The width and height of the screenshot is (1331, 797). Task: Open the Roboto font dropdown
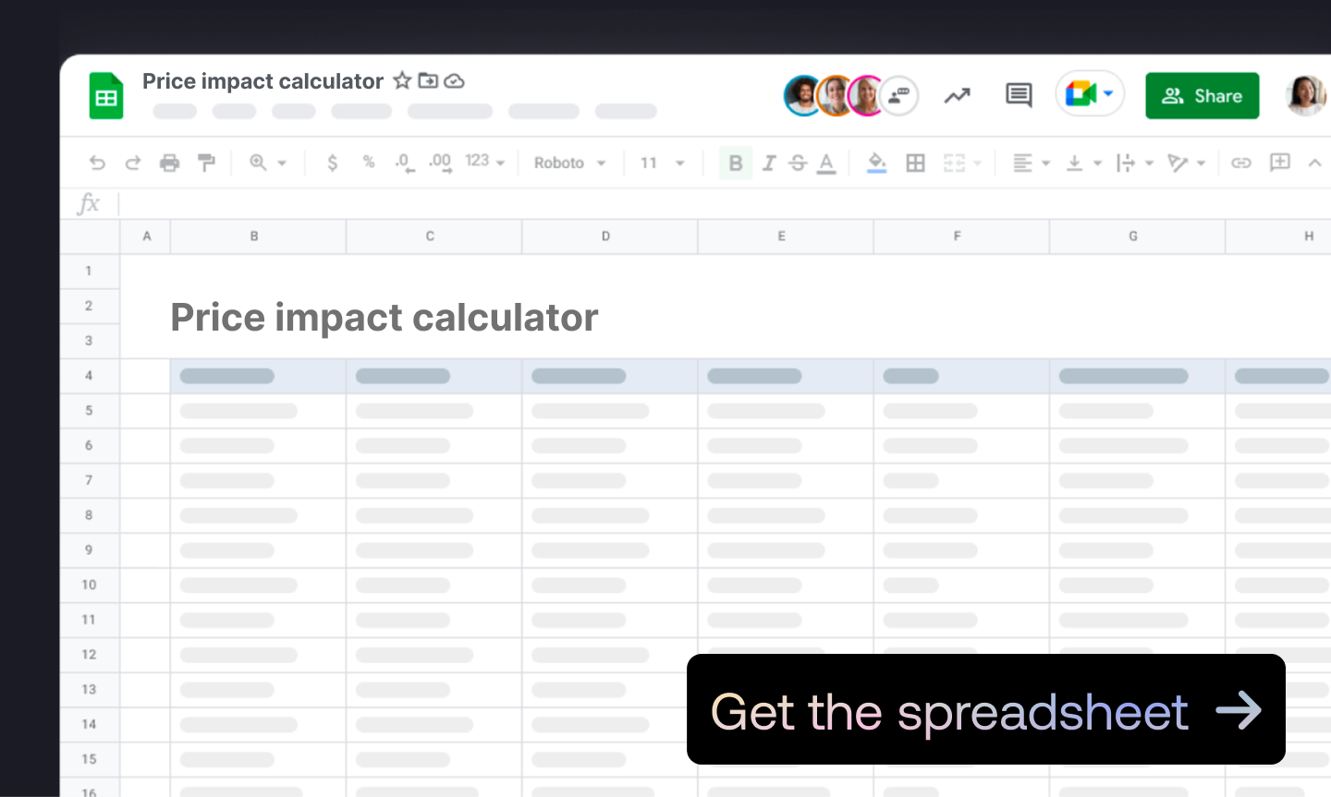[x=569, y=163]
